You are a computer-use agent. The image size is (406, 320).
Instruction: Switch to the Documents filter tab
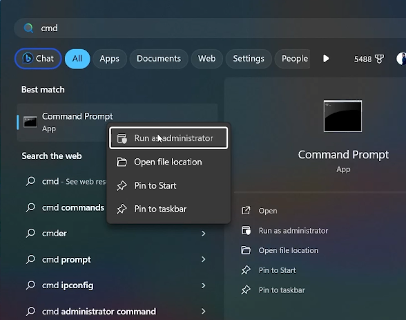[x=159, y=59]
